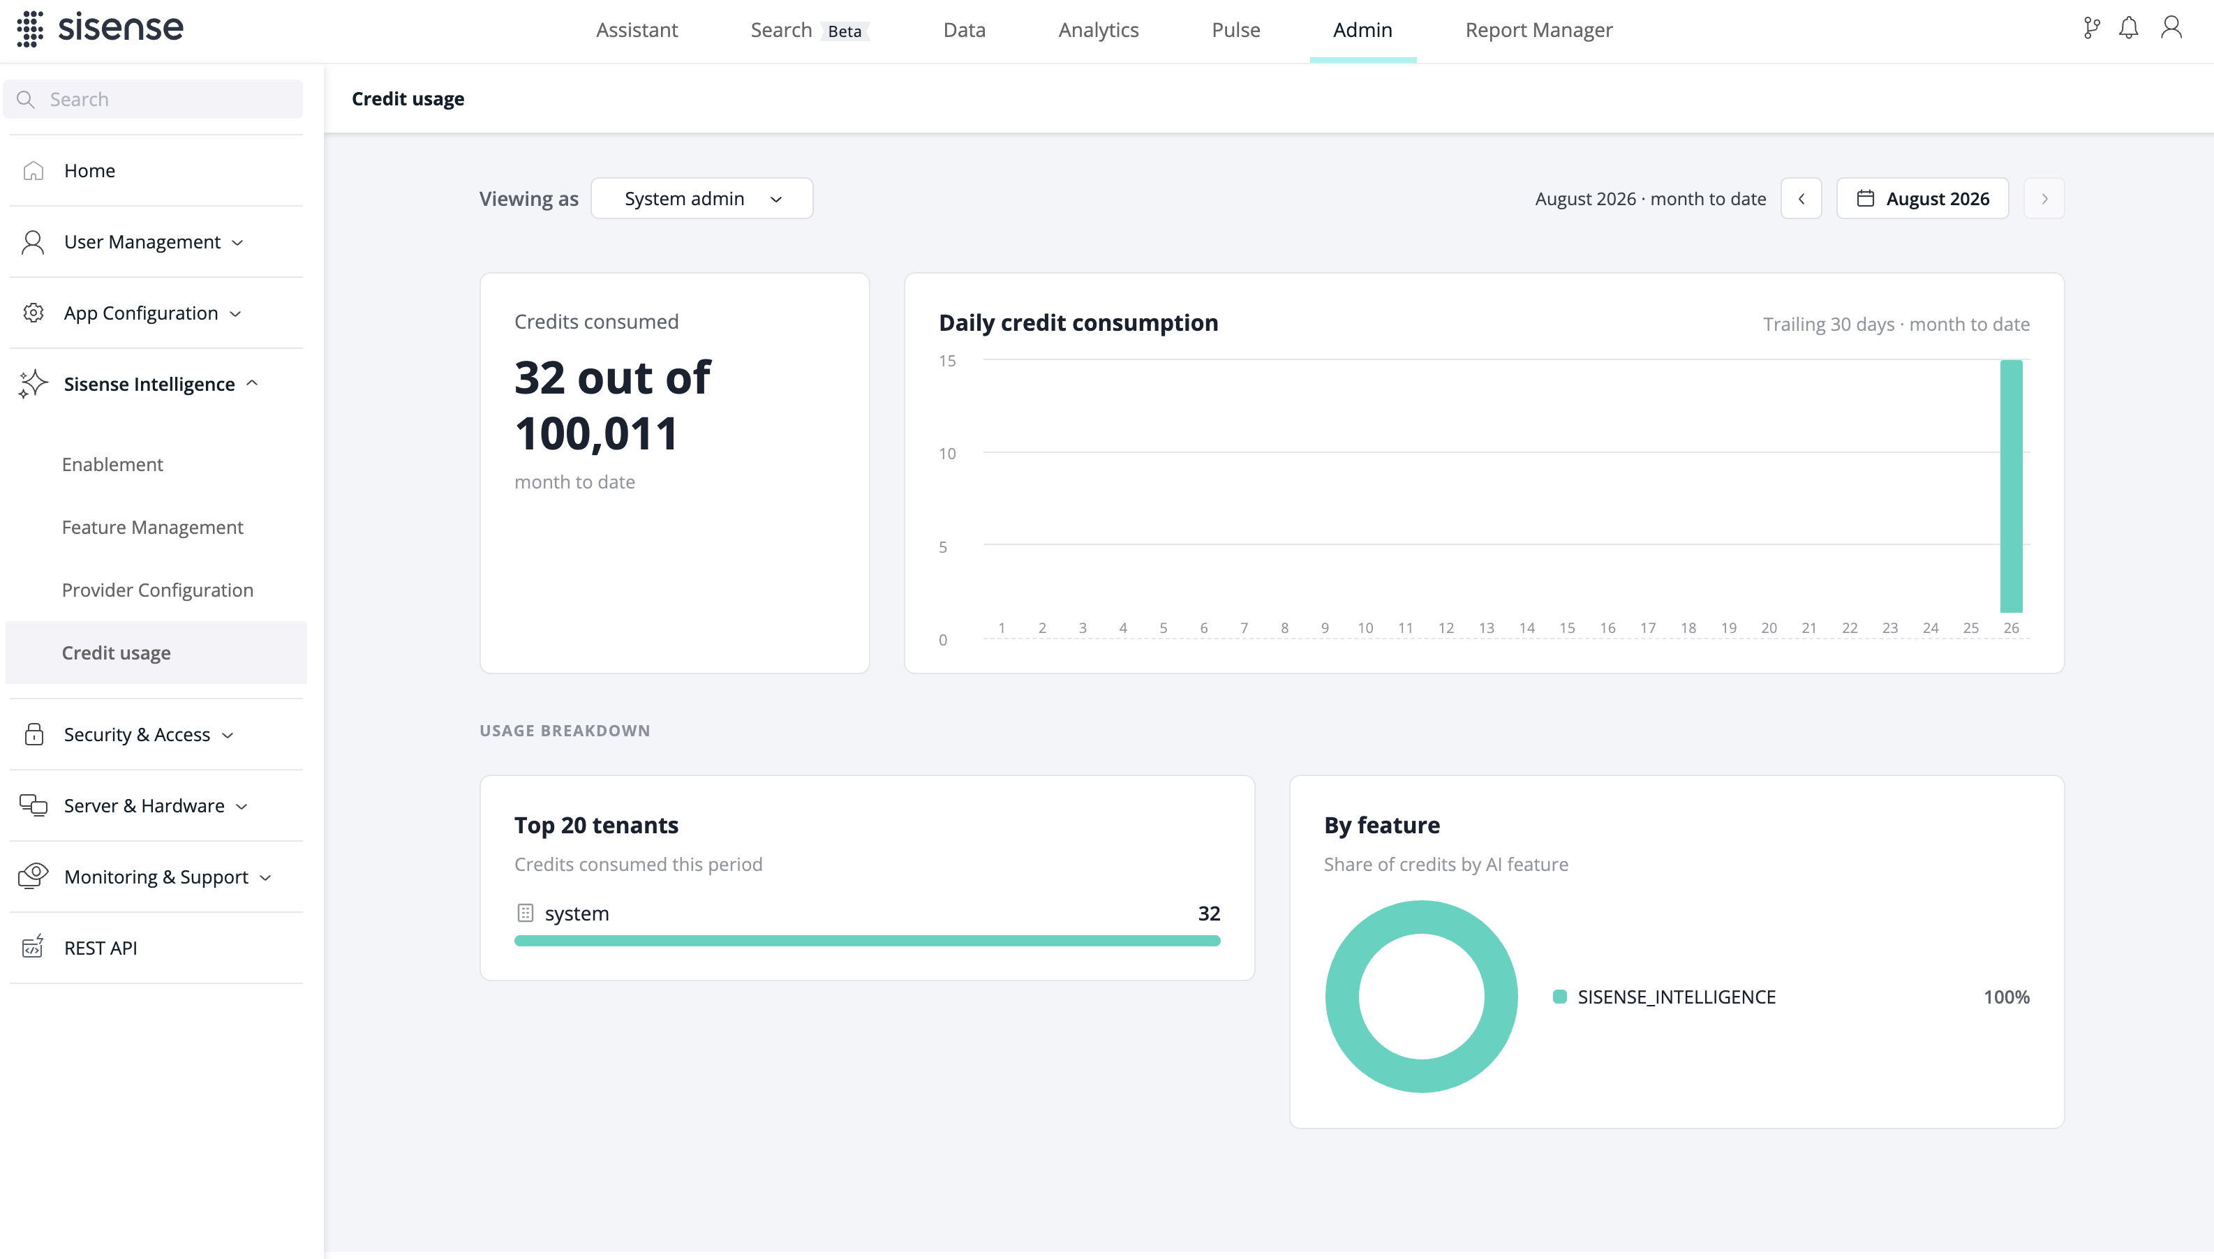Click the Top 20 tenants heading
Viewport: 2214px width, 1259px height.
pos(597,825)
